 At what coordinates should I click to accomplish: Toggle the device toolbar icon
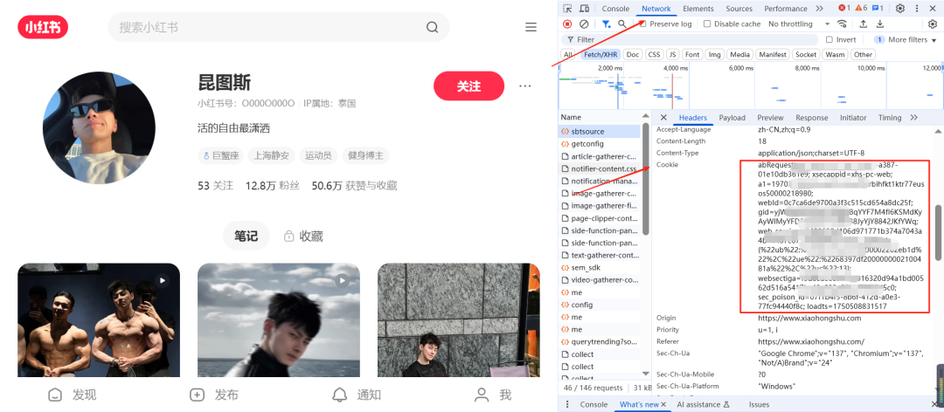(584, 9)
